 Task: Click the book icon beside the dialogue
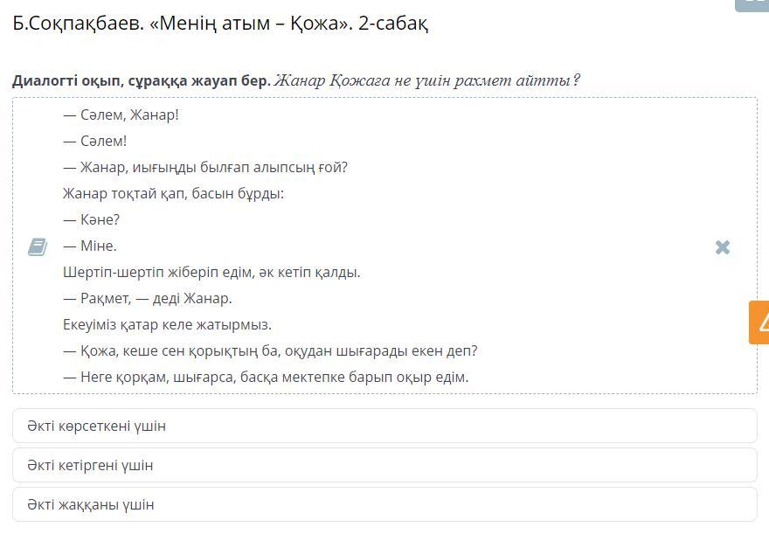tap(38, 247)
